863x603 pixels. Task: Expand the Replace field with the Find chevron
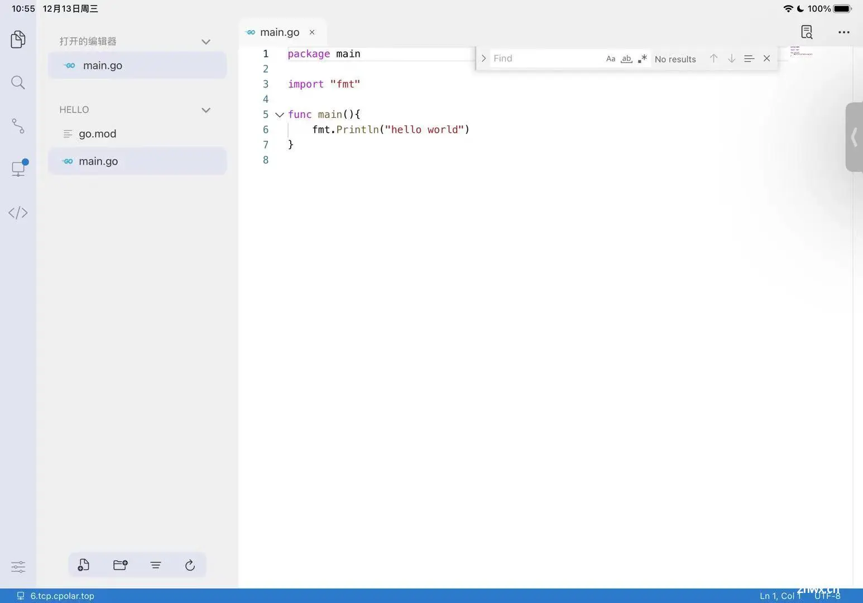click(x=483, y=59)
